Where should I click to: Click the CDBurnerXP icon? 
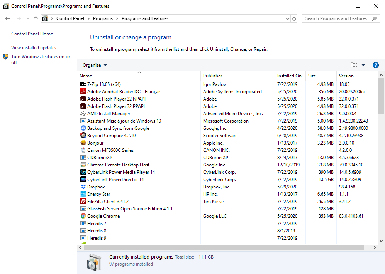click(83, 158)
